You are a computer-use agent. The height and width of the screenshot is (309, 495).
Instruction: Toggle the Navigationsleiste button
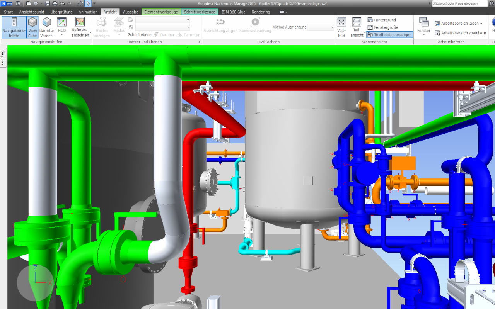tap(14, 27)
